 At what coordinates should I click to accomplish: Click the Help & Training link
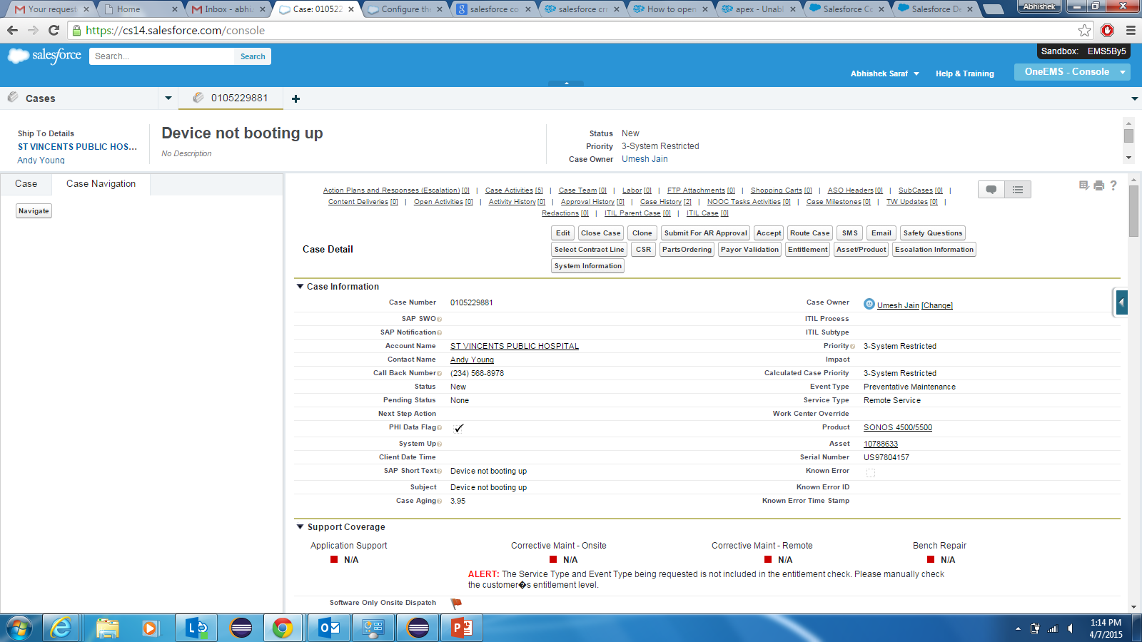pos(965,73)
